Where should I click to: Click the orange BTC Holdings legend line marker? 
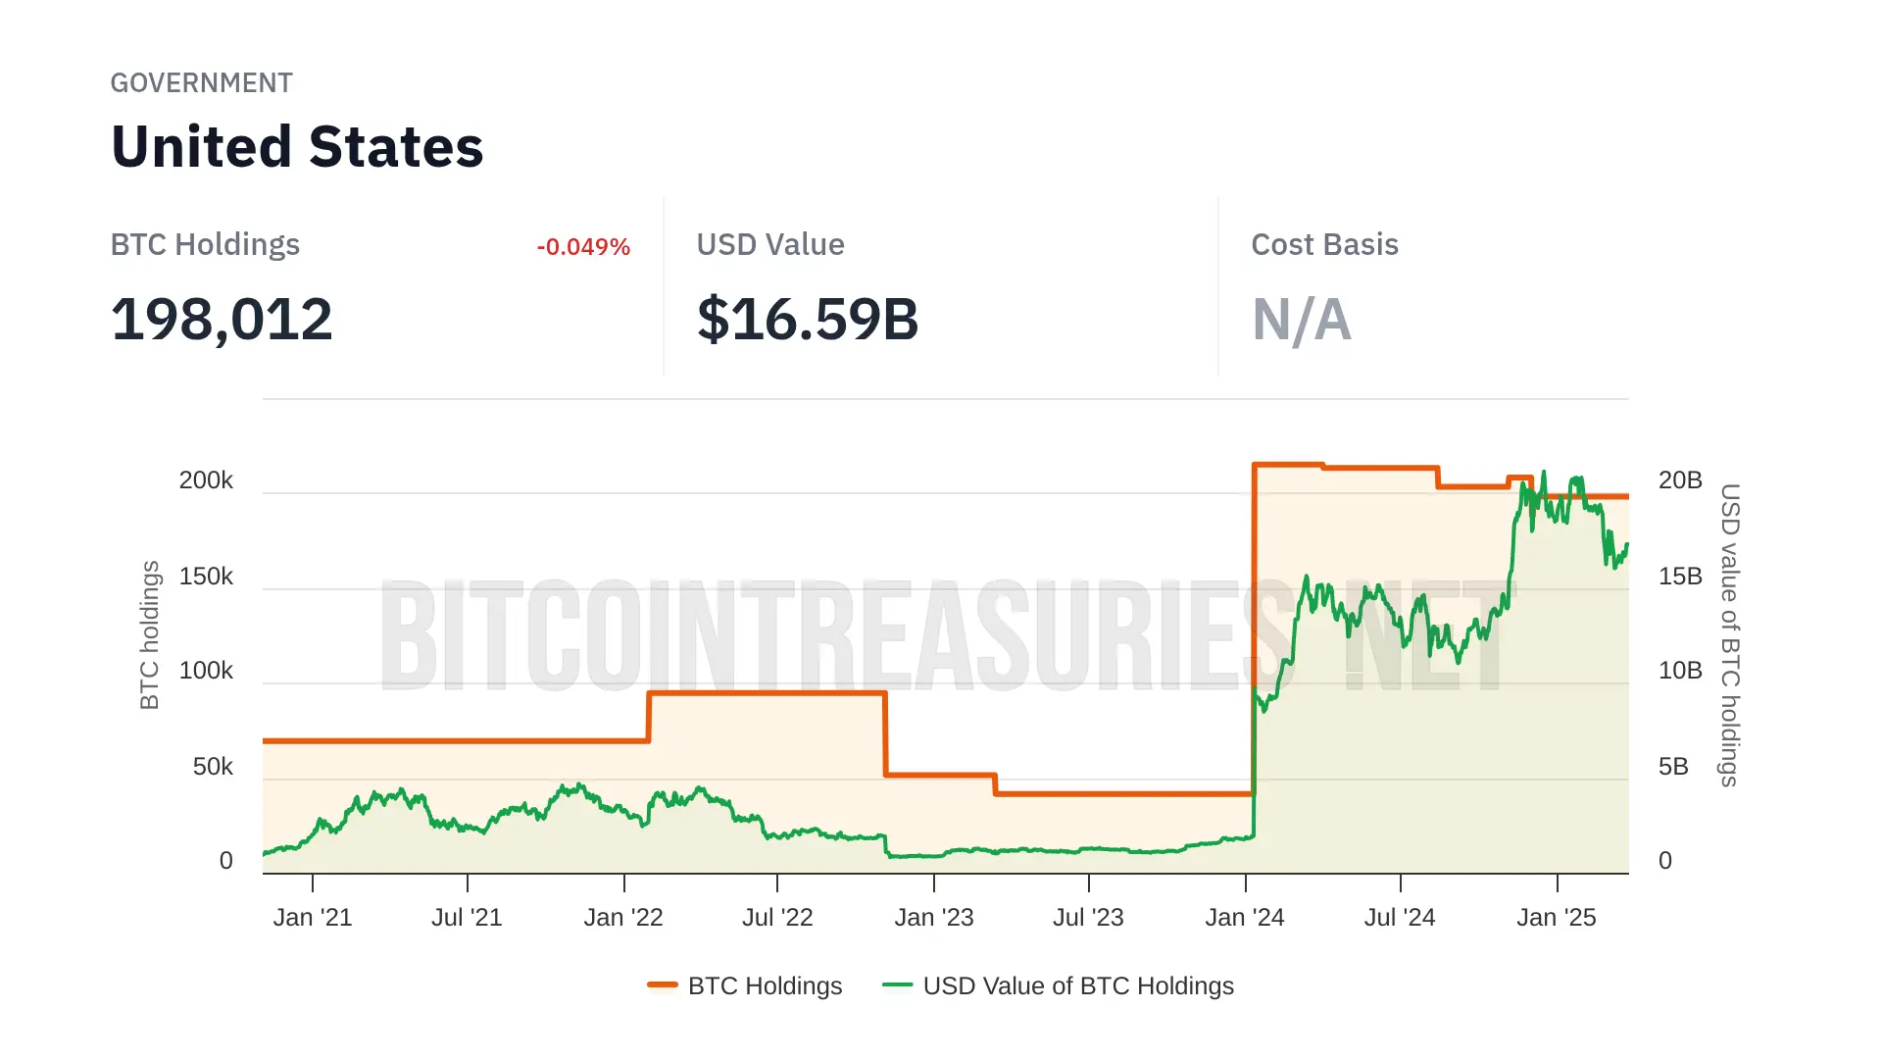point(663,984)
